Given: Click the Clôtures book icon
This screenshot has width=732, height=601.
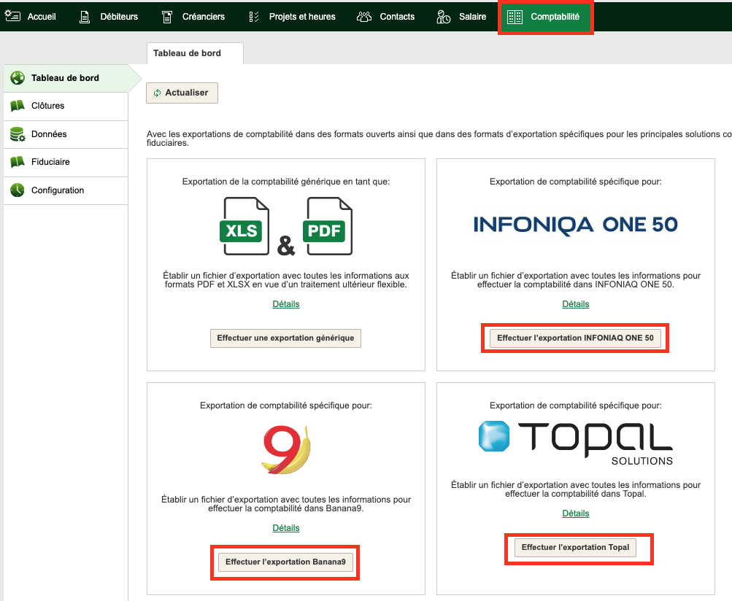Looking at the screenshot, I should coord(18,106).
